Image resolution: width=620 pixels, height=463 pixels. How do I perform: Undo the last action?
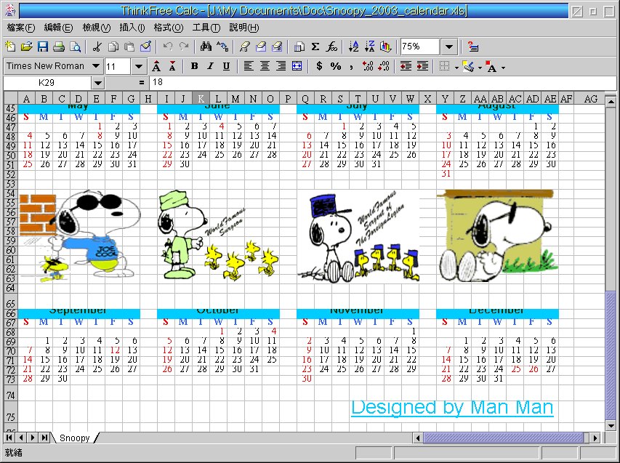click(168, 47)
